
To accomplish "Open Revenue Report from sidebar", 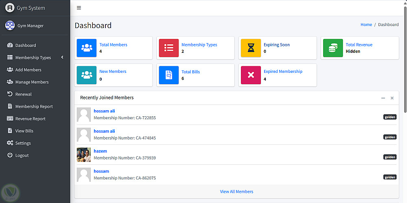I will [x=30, y=119].
